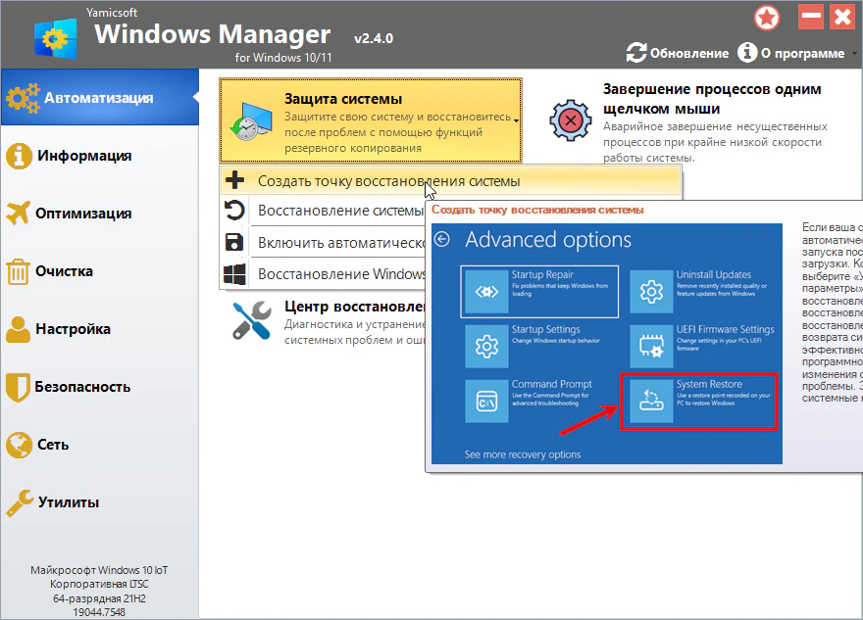This screenshot has width=863, height=620.
Task: Click the plus icon in dropdown menu
Action: point(235,180)
